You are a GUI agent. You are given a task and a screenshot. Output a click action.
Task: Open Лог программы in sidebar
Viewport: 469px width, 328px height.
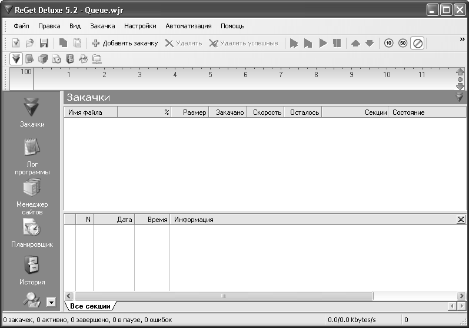[x=32, y=156]
